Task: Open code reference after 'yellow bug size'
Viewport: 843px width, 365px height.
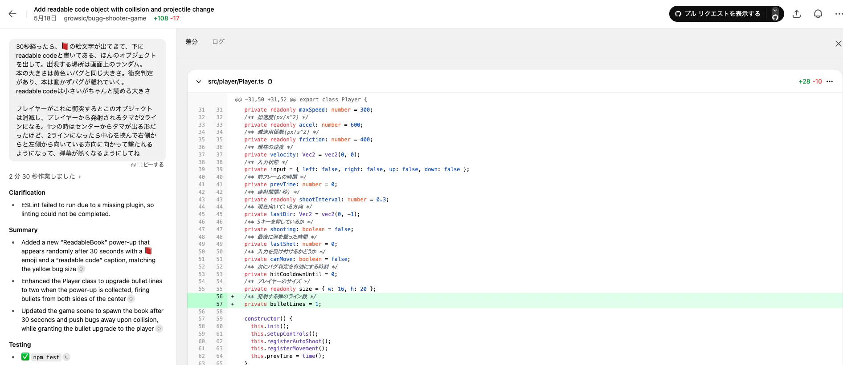Action: (x=81, y=269)
